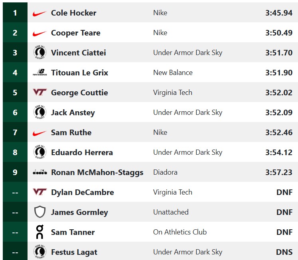298x260 pixels.
Task: Click New Balance logo beside Titouan Le Grix
Action: pyautogui.click(x=39, y=73)
